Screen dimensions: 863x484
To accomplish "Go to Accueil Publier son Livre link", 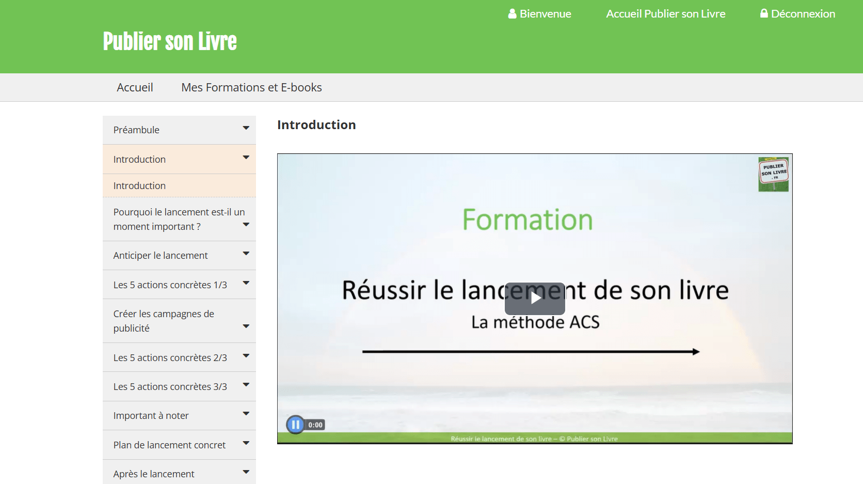I will (x=665, y=14).
